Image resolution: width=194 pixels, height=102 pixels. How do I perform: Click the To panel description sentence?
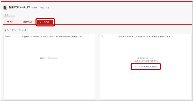pyautogui.click(x=144, y=37)
